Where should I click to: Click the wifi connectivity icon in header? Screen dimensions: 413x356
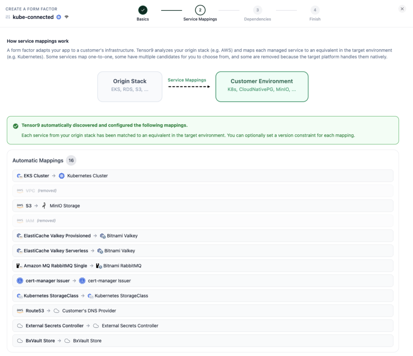[x=67, y=17]
